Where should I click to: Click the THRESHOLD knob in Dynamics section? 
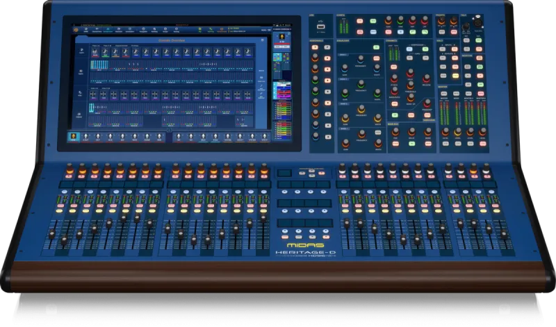[411, 85]
